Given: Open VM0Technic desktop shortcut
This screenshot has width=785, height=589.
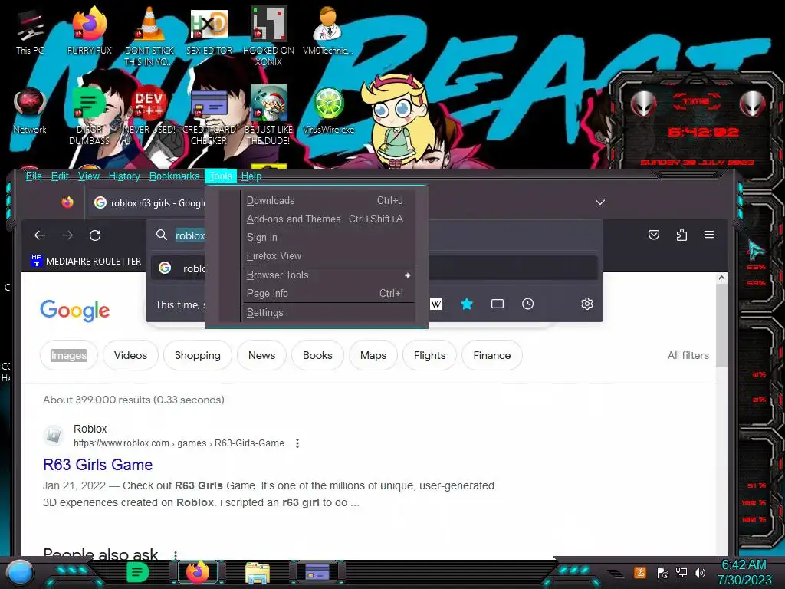Looking at the screenshot, I should [x=328, y=31].
